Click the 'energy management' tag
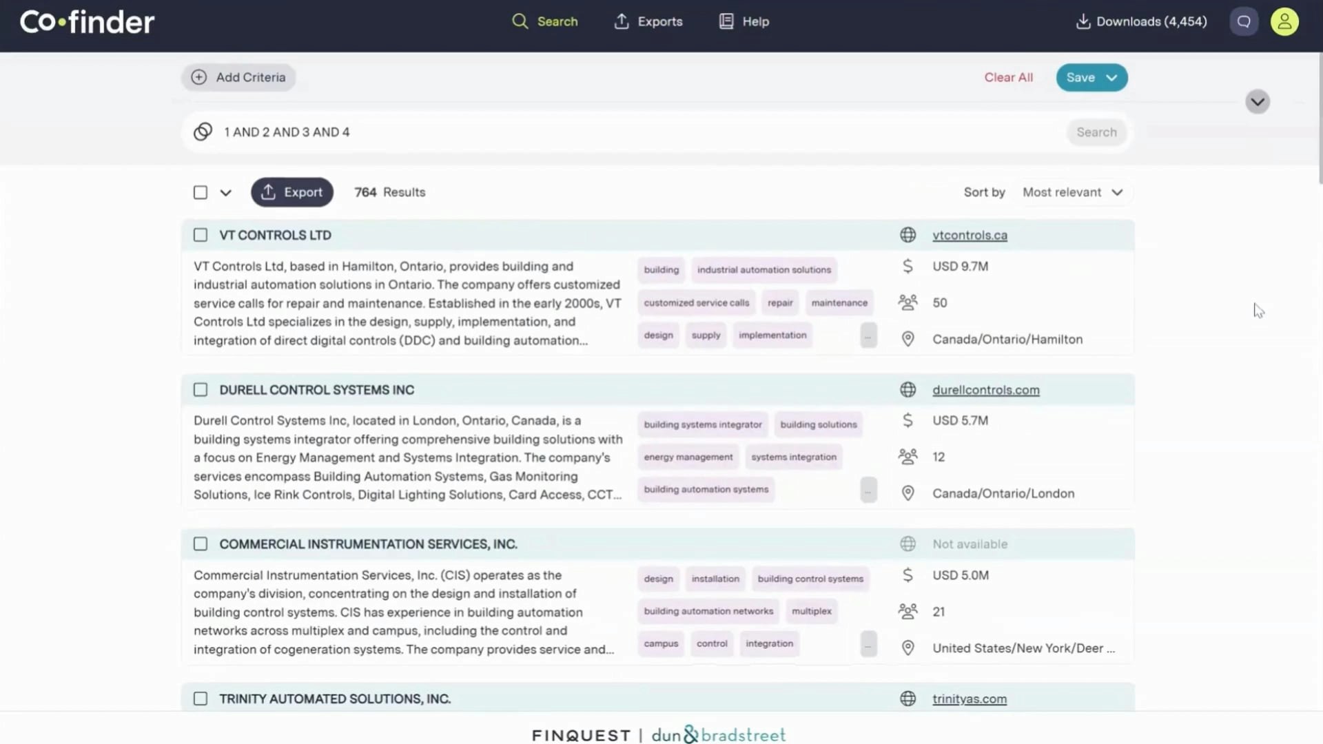Image resolution: width=1323 pixels, height=744 pixels. pos(688,457)
